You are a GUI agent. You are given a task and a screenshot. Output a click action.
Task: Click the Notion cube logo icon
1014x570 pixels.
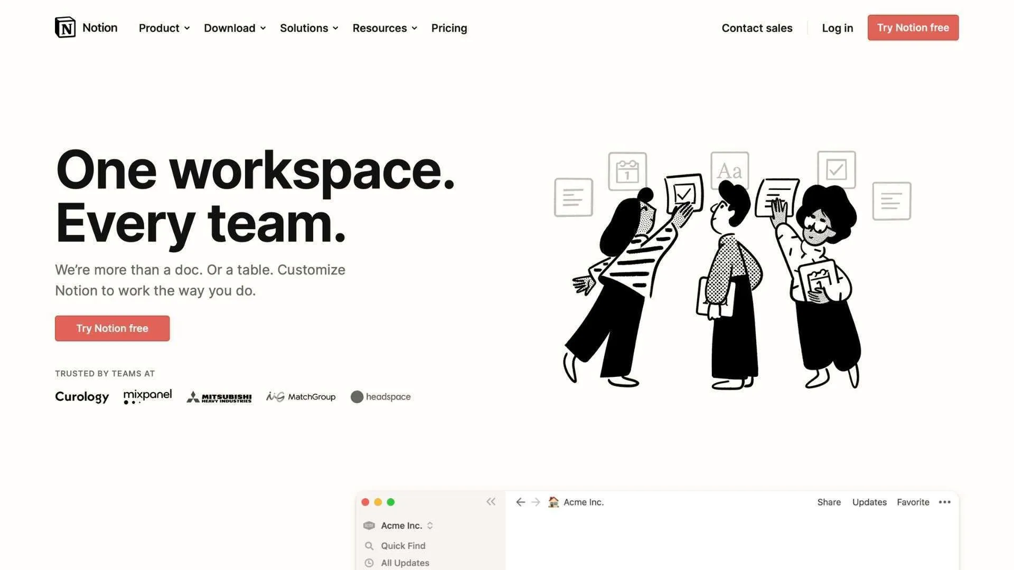coord(65,27)
